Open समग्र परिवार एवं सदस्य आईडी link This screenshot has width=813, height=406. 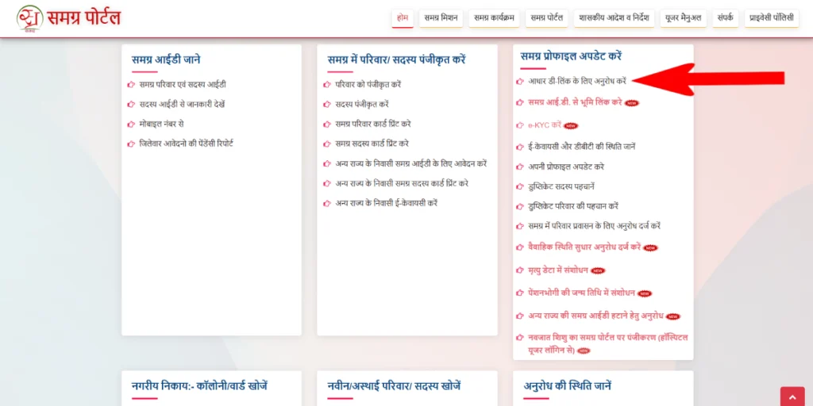[183, 85]
